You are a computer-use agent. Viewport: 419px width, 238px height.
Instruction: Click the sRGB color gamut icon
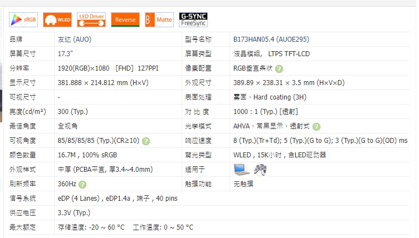23,20
